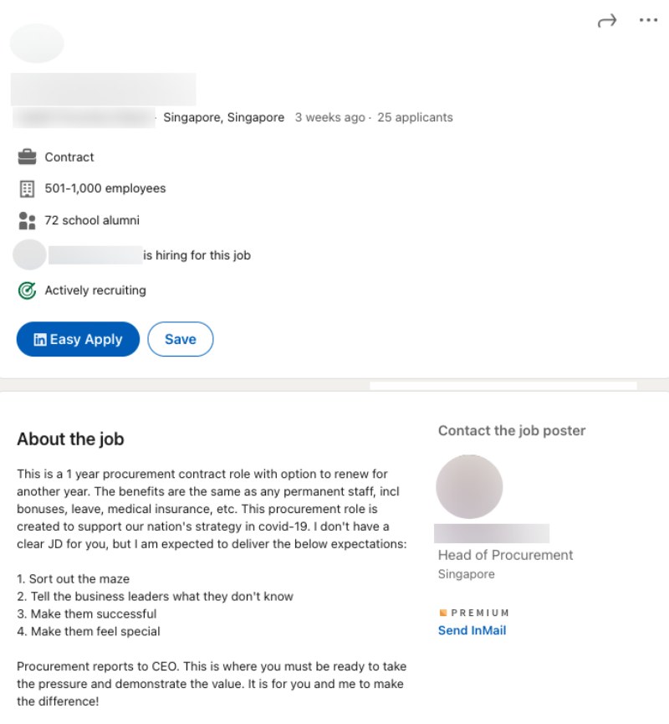The height and width of the screenshot is (724, 669).
Task: Click the building company size icon
Action: click(x=28, y=188)
